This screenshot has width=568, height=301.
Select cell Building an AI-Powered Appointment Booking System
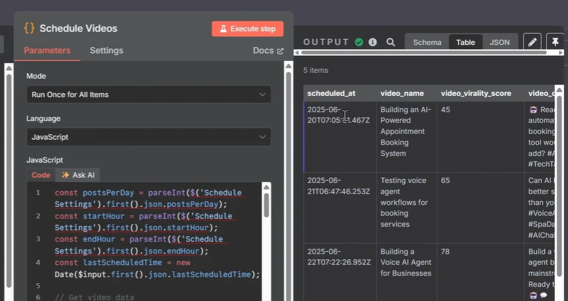407,137
